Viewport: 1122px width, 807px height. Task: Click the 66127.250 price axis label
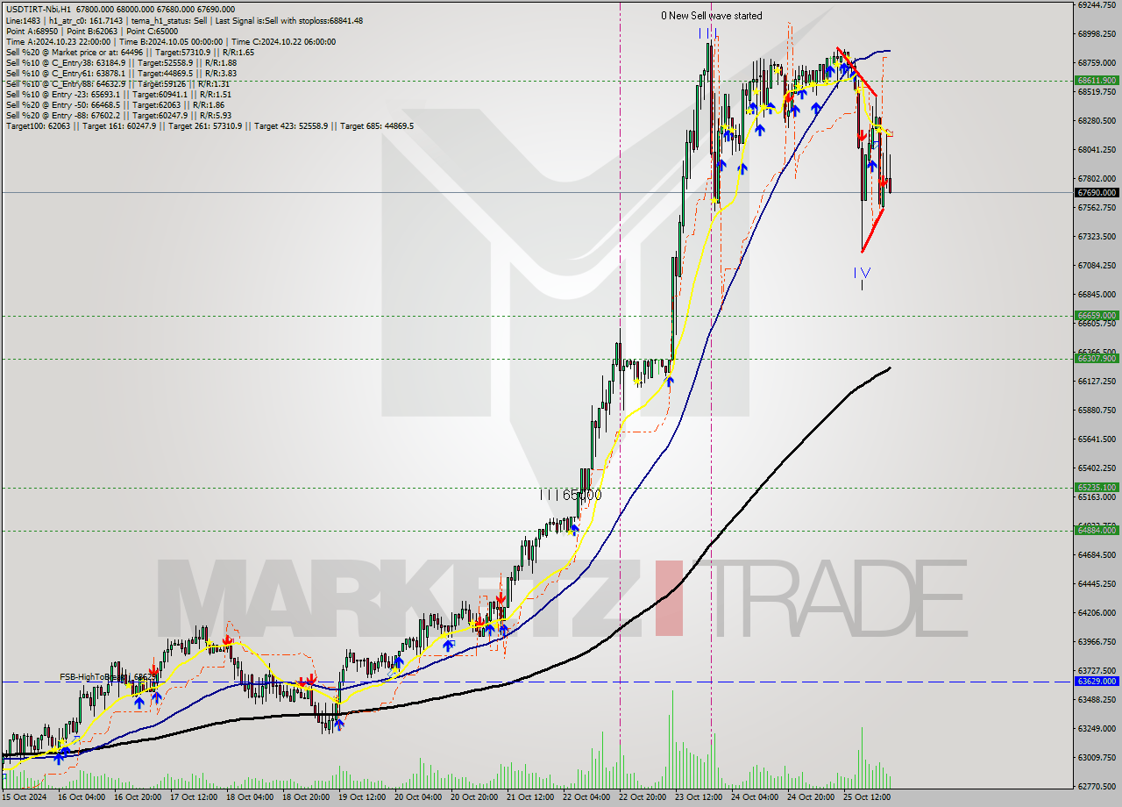click(1097, 381)
